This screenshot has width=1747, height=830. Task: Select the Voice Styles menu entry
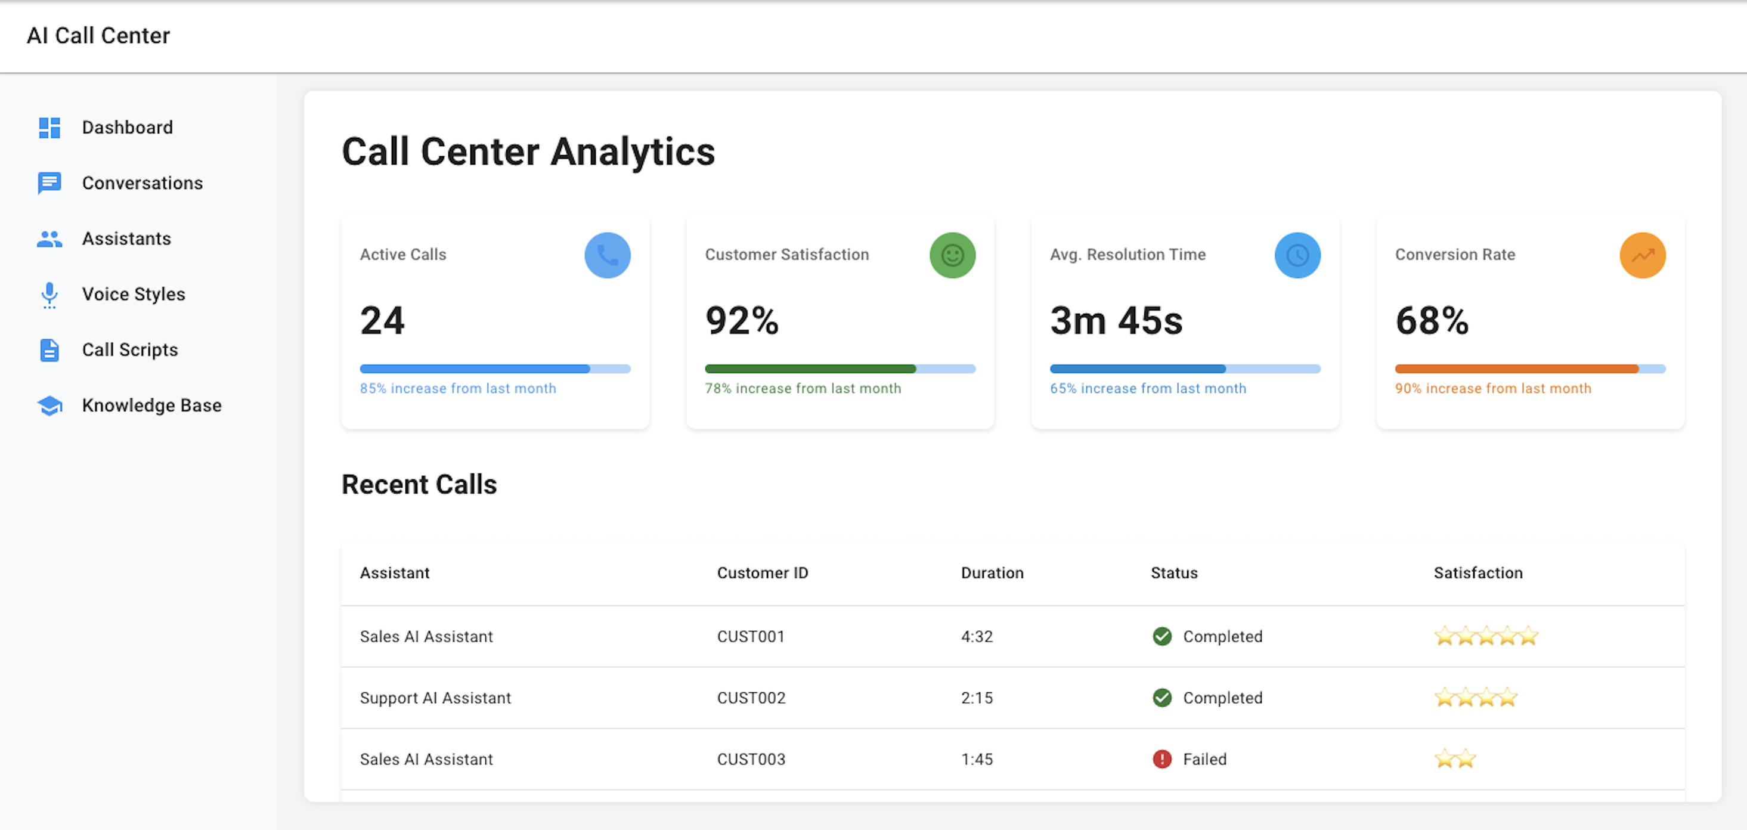134,295
